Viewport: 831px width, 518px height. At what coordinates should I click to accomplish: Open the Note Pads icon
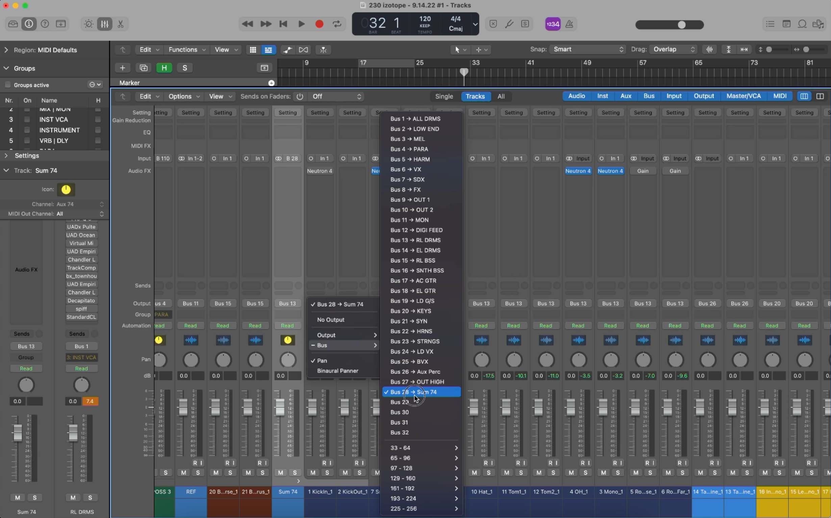coord(786,24)
